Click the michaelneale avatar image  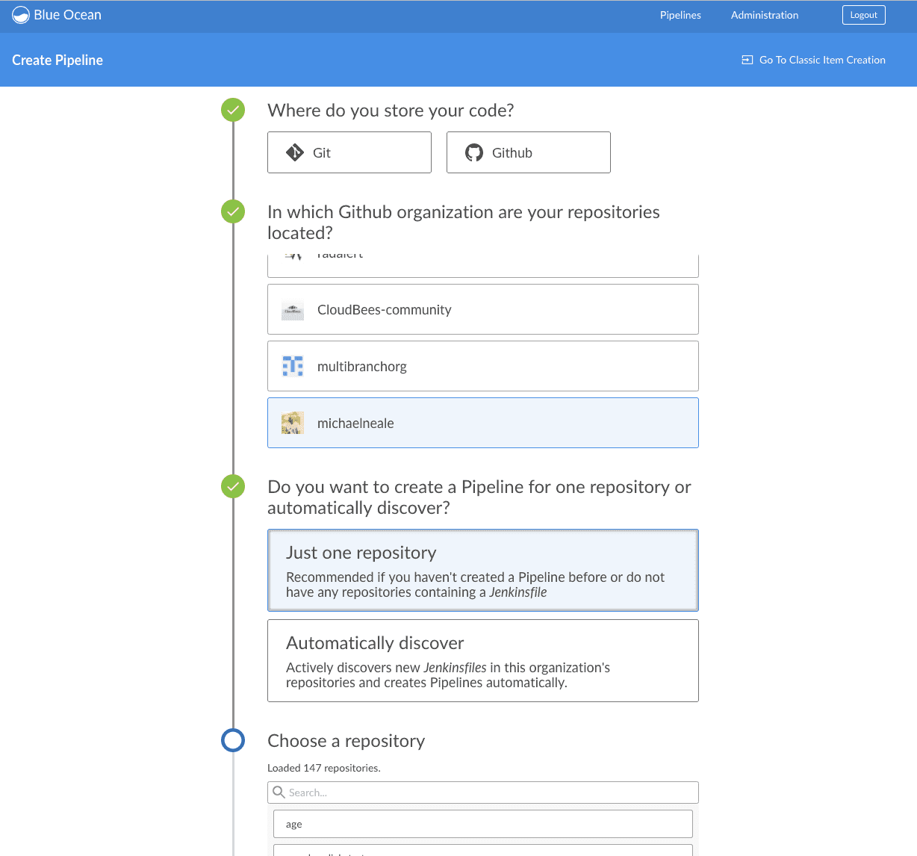click(293, 422)
